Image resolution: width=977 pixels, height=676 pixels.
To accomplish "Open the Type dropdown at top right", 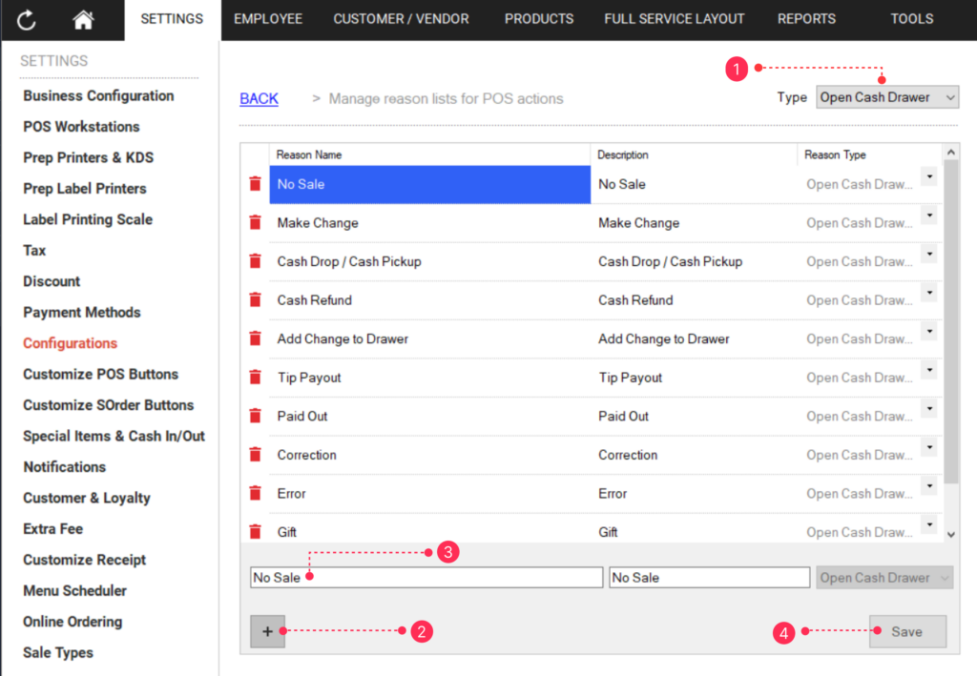I will [887, 97].
